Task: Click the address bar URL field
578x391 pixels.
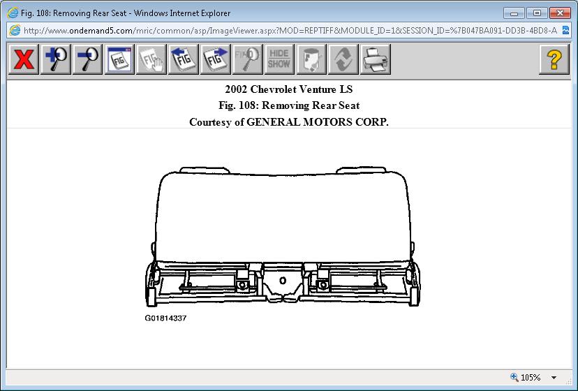Action: (x=290, y=30)
